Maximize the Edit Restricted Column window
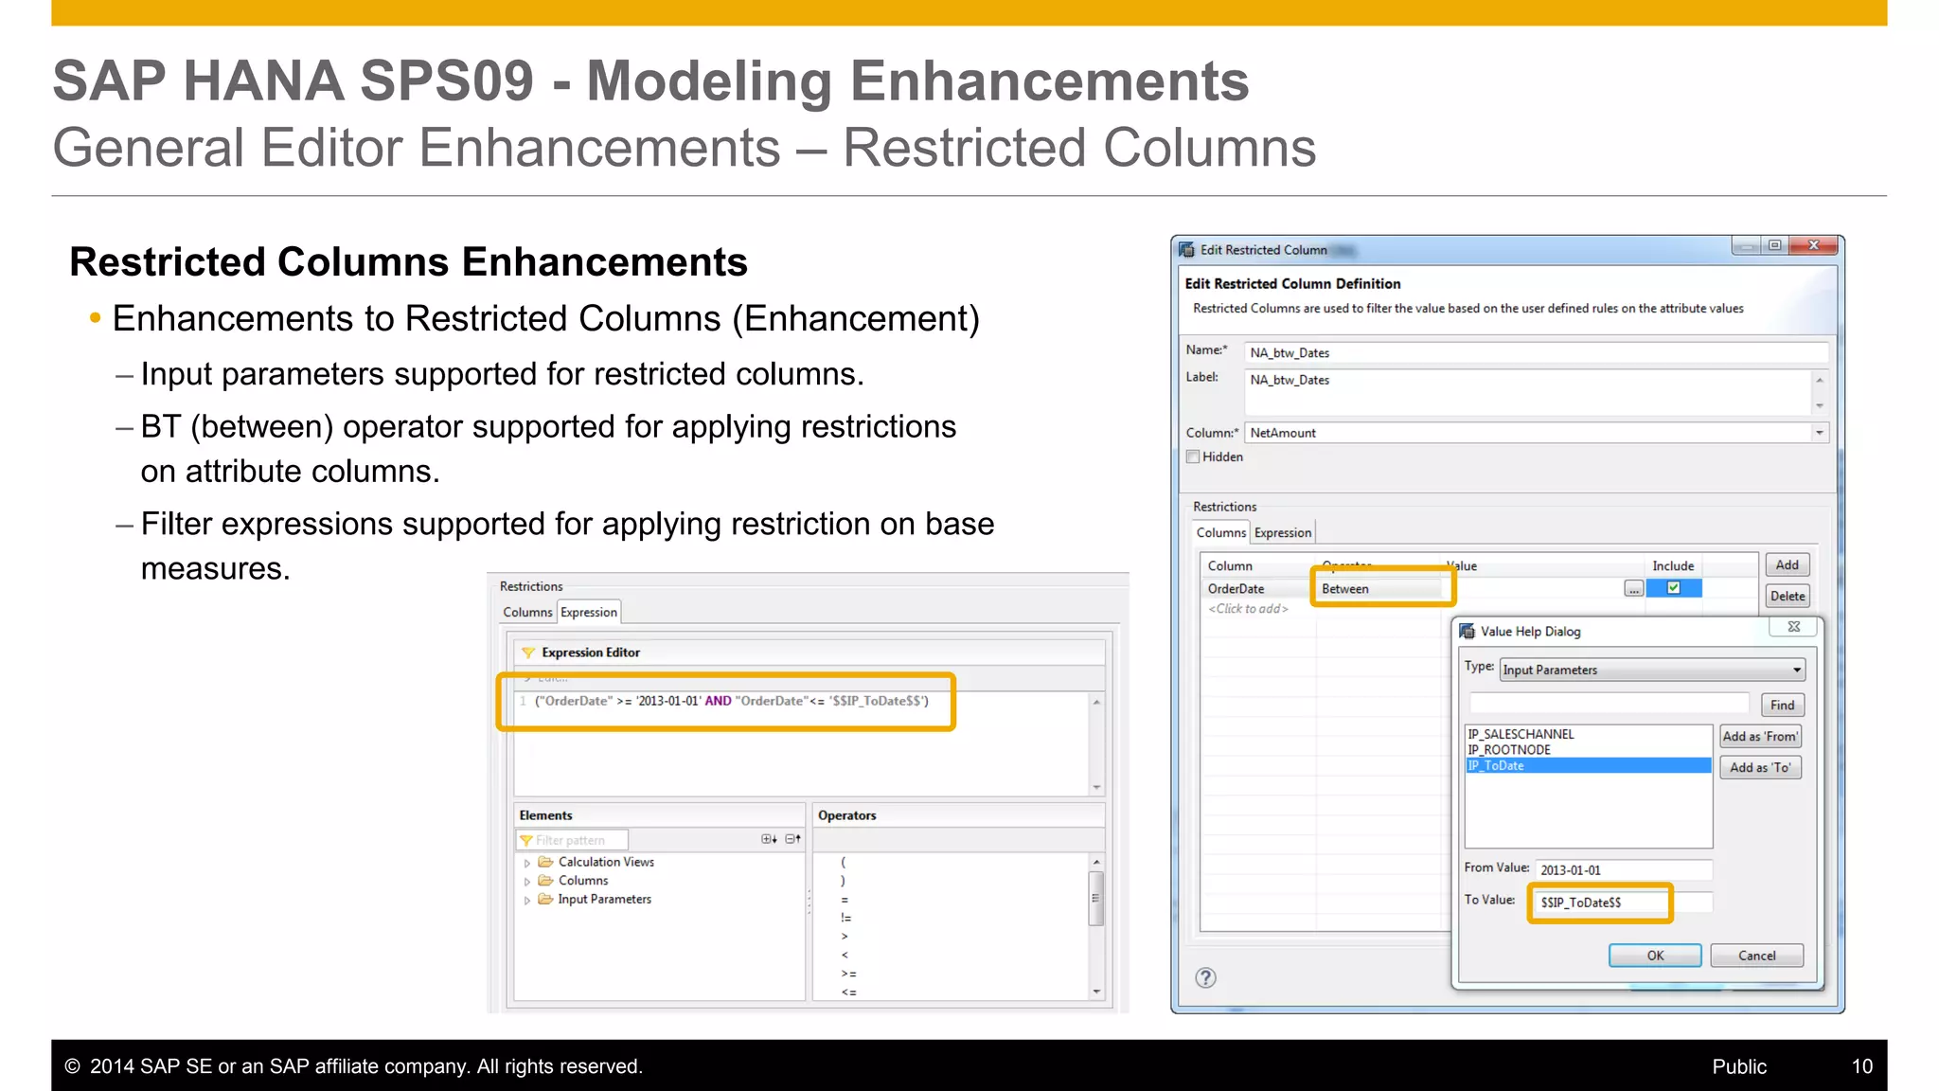 [x=1774, y=245]
